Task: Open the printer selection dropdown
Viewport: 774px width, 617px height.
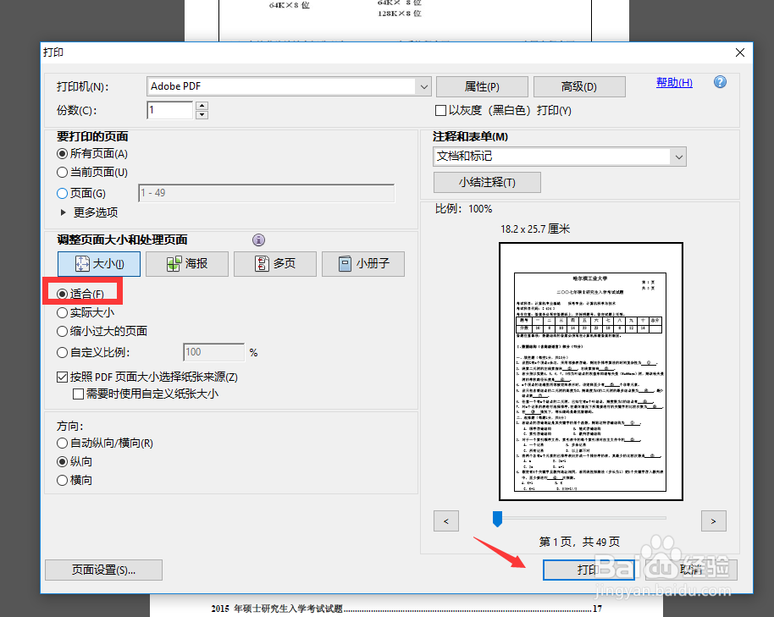Action: coord(423,86)
